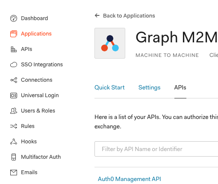This screenshot has width=218, height=184.
Task: Click the Applications window icon
Action: [x=14, y=34]
